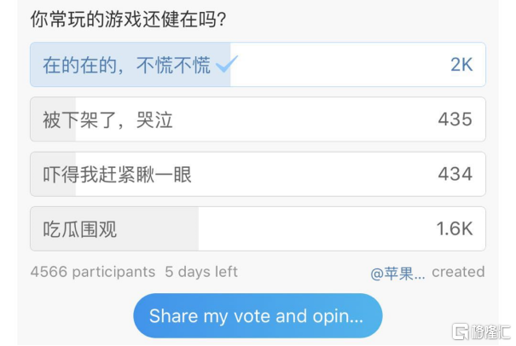Screen dimensions: 516x346
Task: Click the 1.6K vote count
Action: tap(455, 228)
